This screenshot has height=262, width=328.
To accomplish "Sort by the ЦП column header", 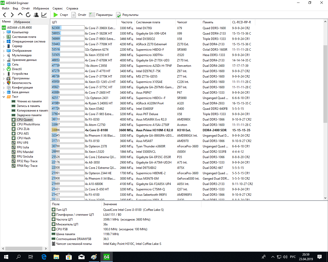I will click(84, 22).
